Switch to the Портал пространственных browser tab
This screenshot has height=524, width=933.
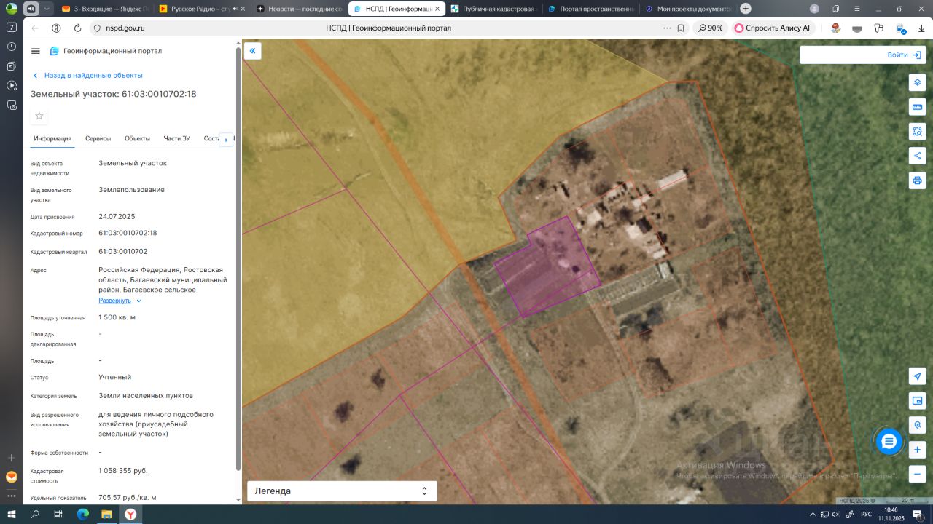(590, 9)
